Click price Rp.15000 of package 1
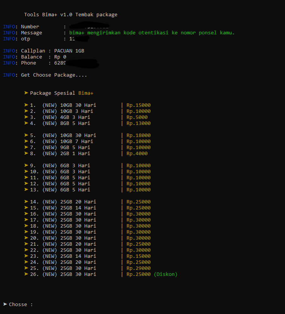 [x=139, y=105]
